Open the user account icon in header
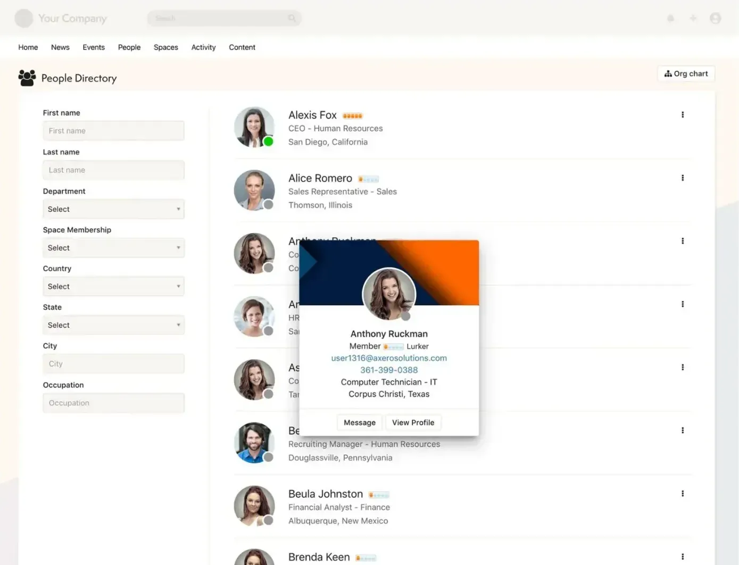The image size is (739, 565). (x=715, y=18)
